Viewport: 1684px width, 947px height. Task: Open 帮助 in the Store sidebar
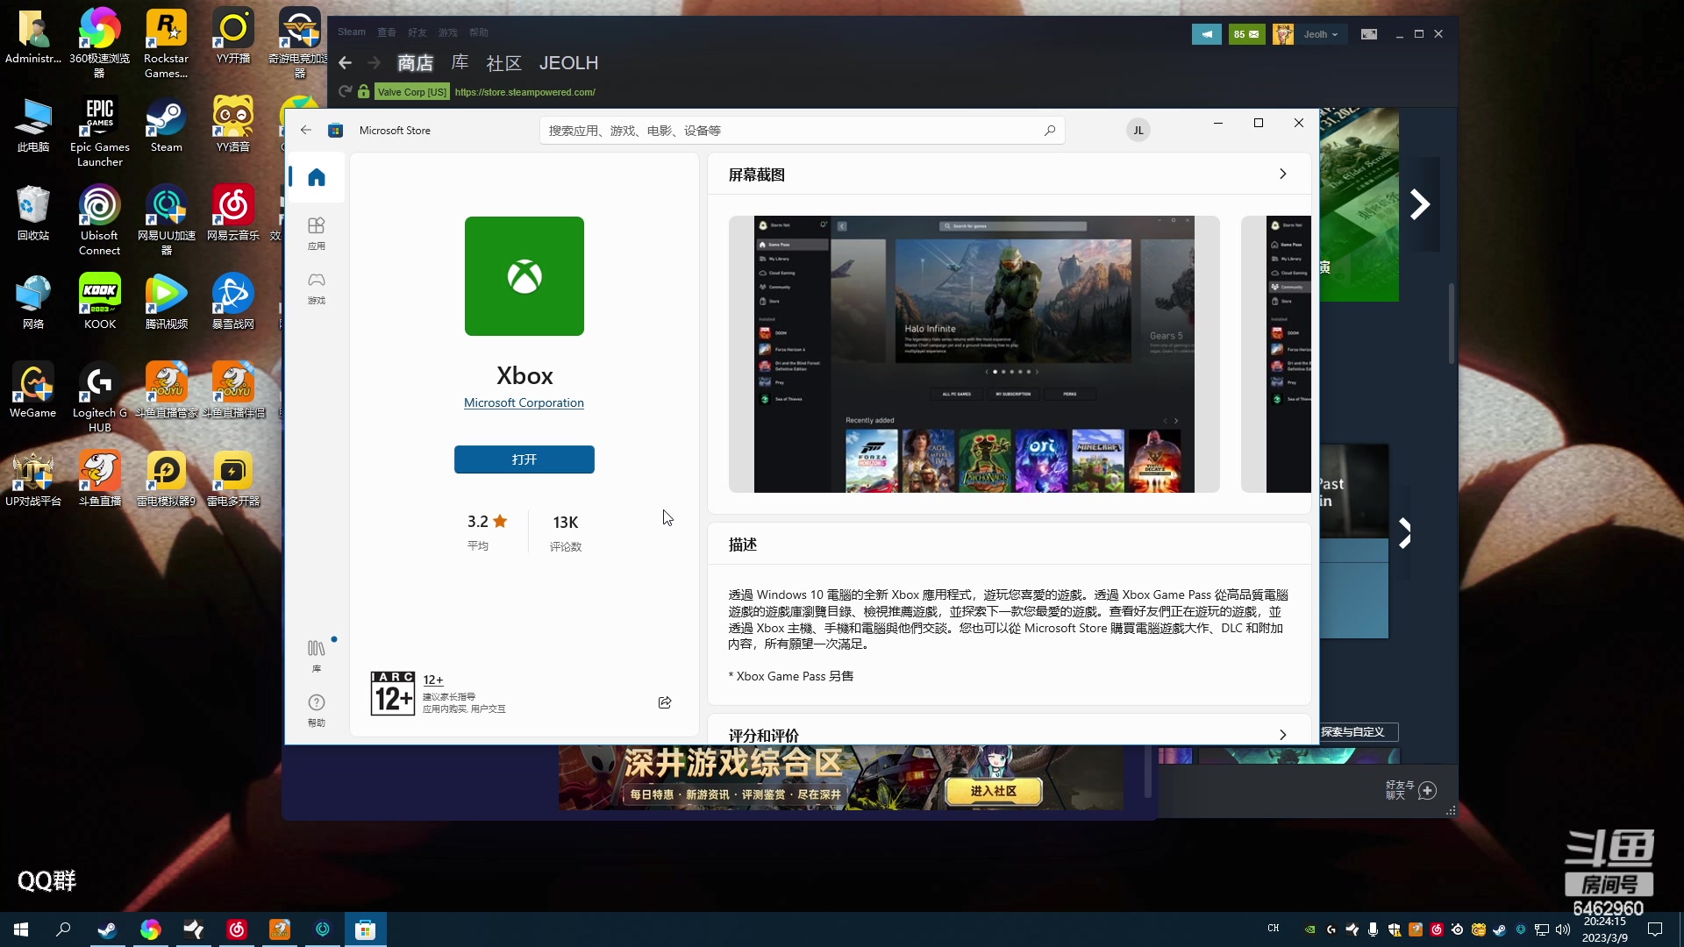(x=316, y=709)
